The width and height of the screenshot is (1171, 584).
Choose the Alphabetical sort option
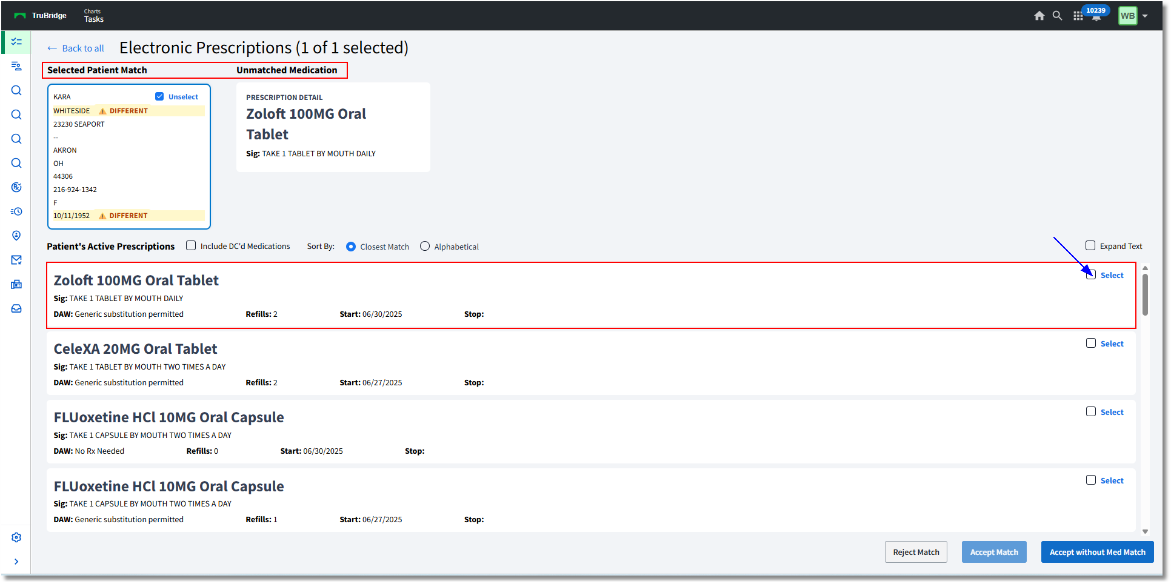425,246
